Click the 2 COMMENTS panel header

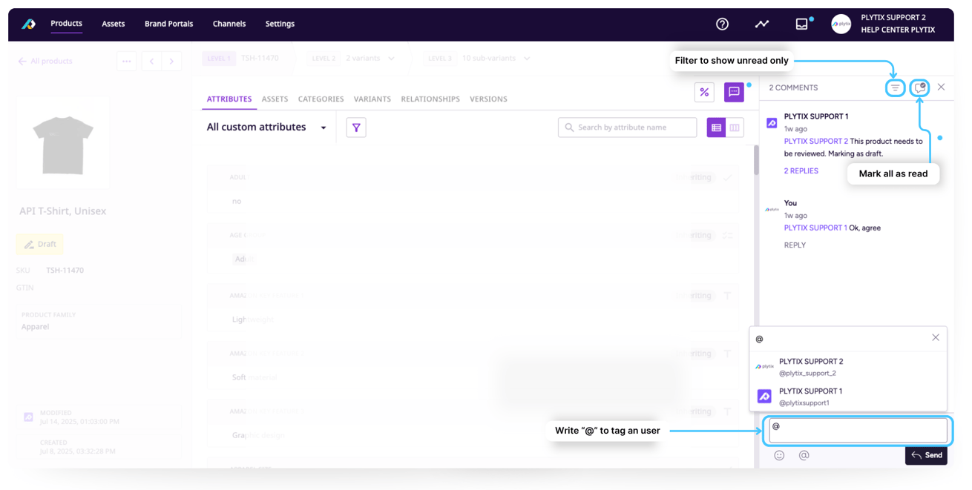click(793, 87)
